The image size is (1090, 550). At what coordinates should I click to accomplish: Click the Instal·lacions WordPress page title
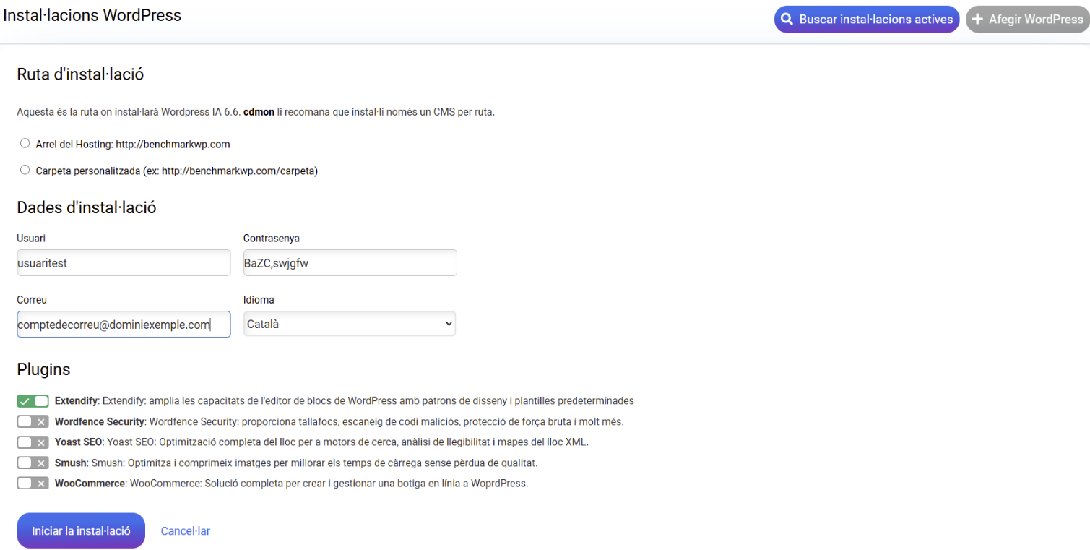[x=92, y=14]
